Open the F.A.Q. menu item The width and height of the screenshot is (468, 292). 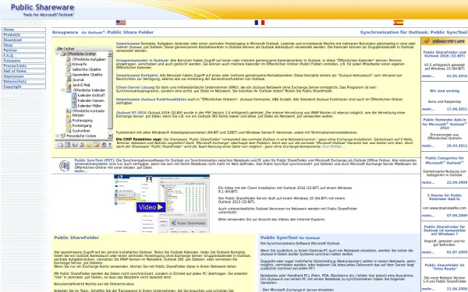point(23,55)
